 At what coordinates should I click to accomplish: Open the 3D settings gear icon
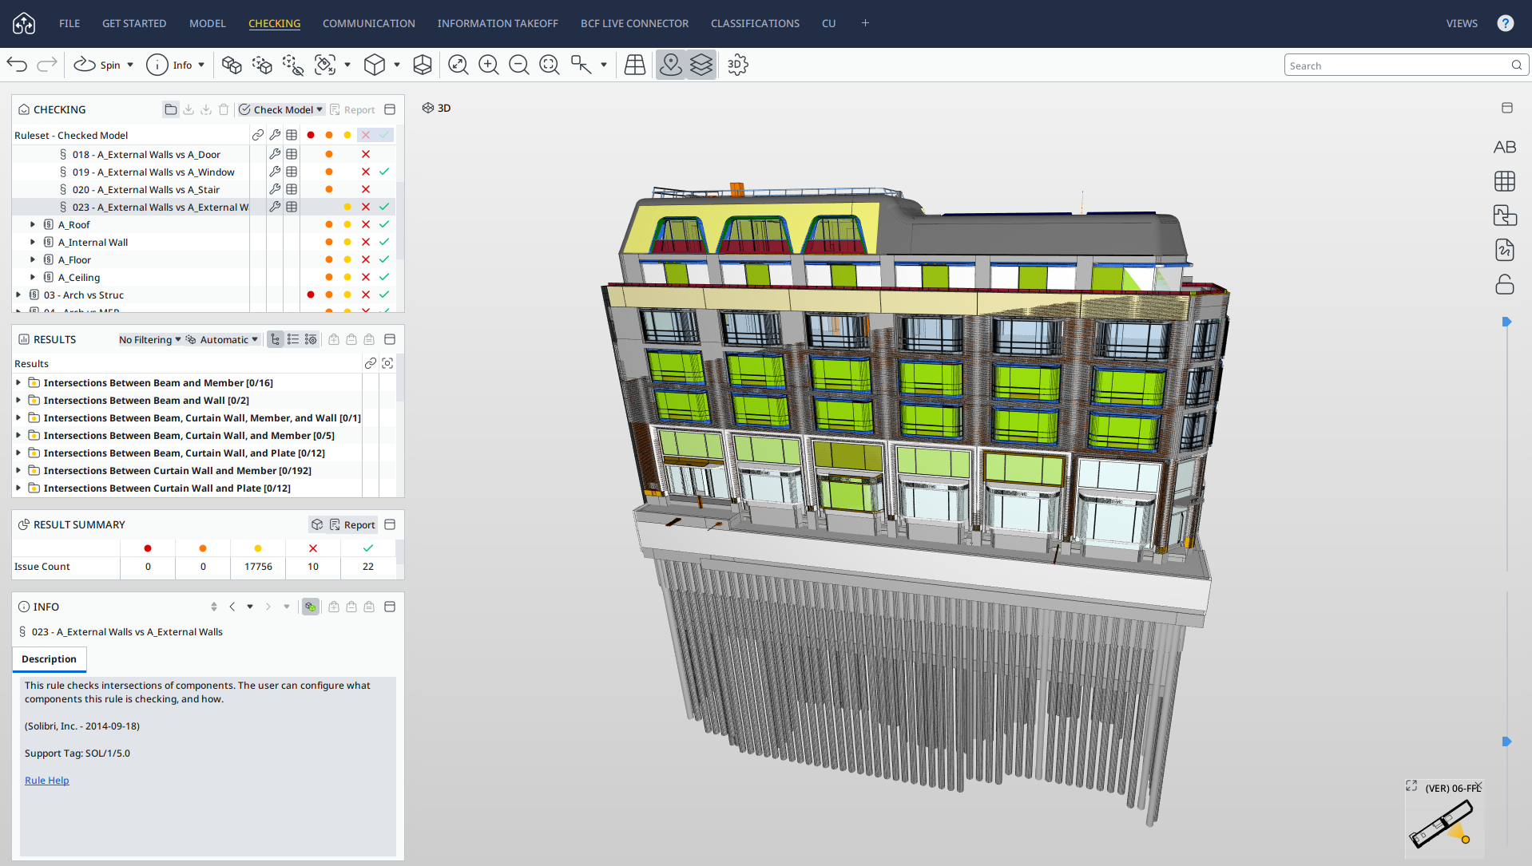click(x=737, y=65)
